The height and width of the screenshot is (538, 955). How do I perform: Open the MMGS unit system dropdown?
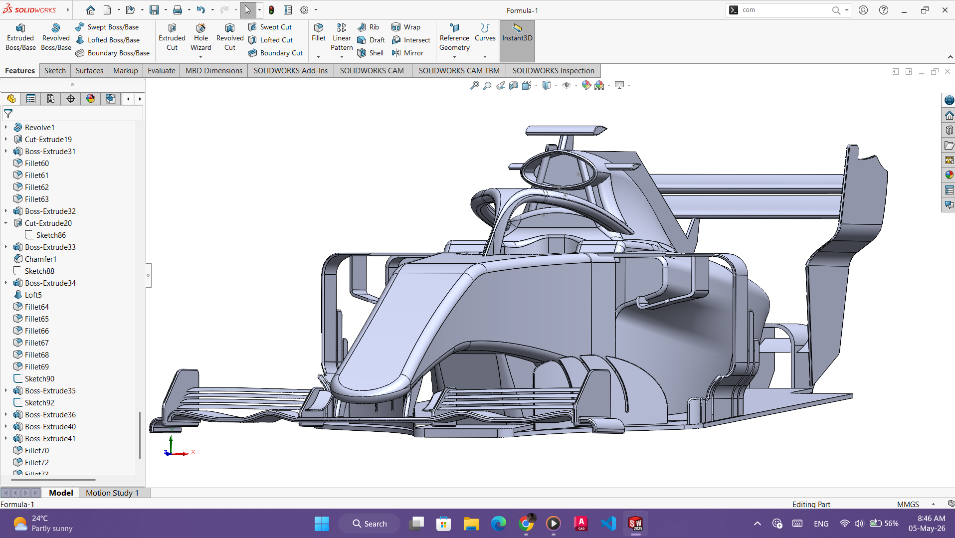933,504
